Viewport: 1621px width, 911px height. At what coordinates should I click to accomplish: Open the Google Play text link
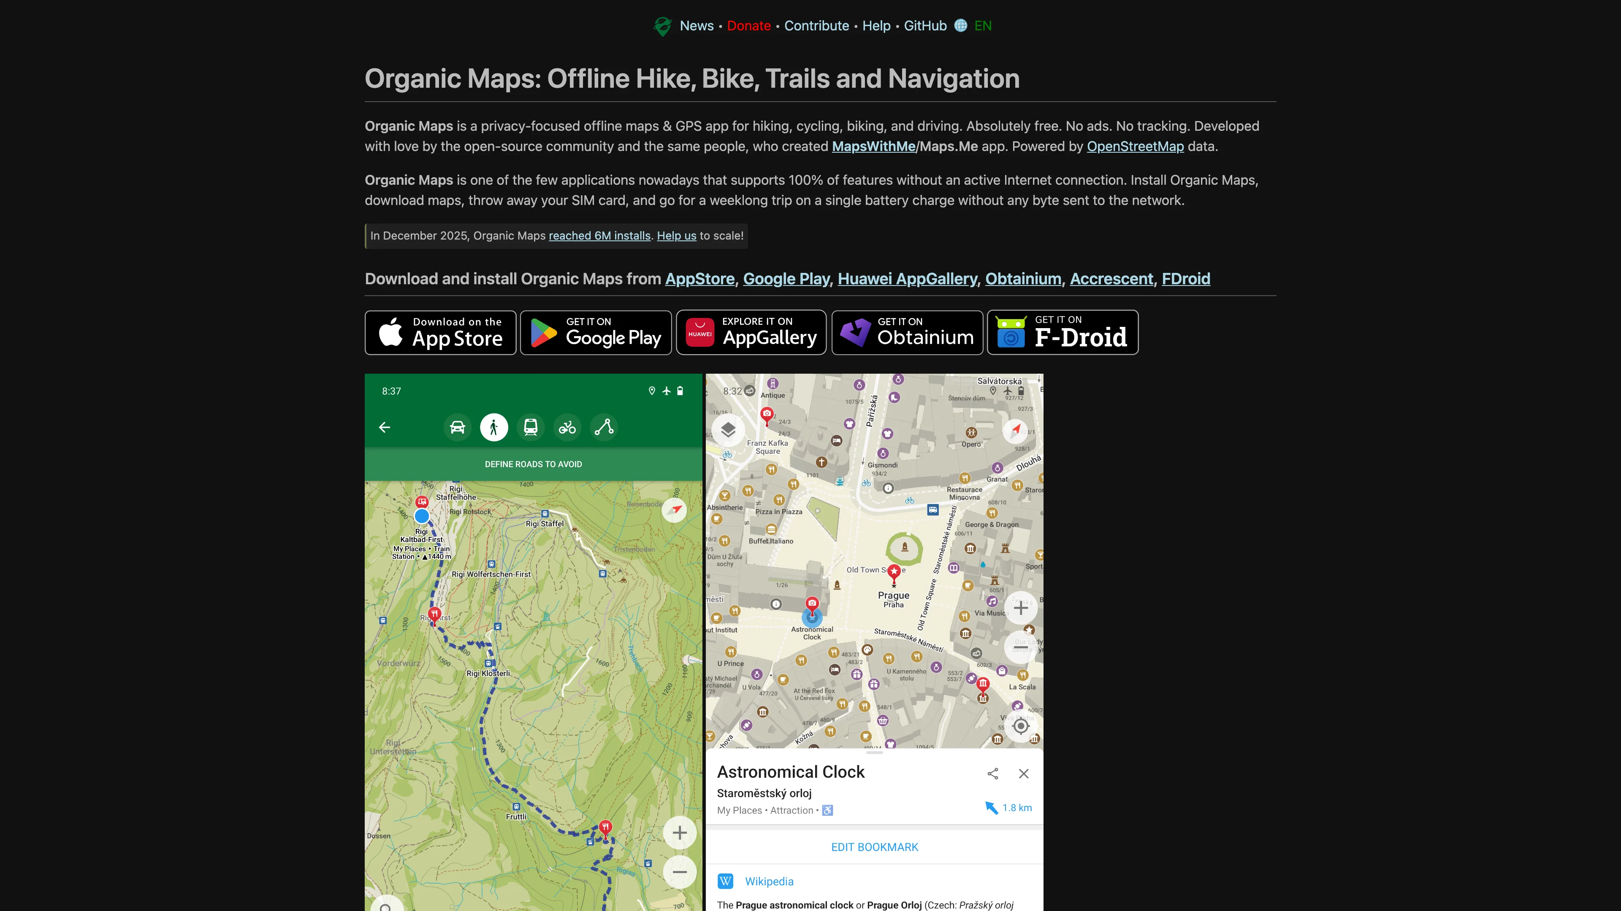786,279
